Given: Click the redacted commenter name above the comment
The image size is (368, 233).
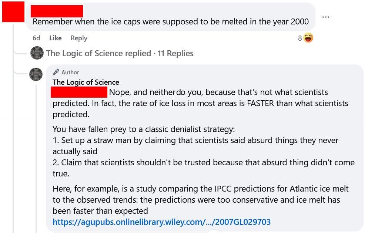Looking at the screenshot, I should point(57,11).
